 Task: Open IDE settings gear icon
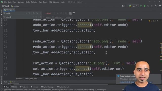(x=160, y=6)
